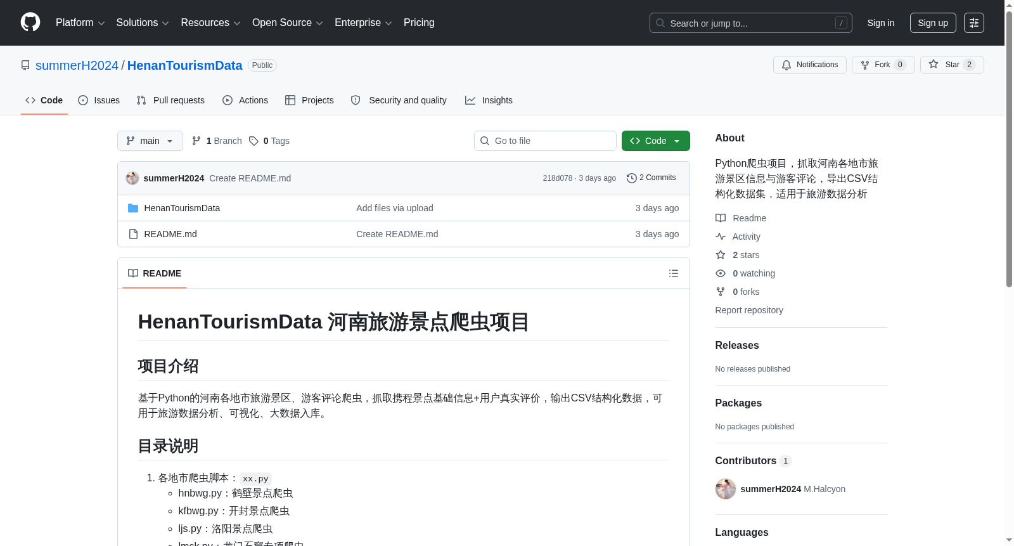Open the main branch selector dropdown
The width and height of the screenshot is (1014, 546).
click(150, 141)
